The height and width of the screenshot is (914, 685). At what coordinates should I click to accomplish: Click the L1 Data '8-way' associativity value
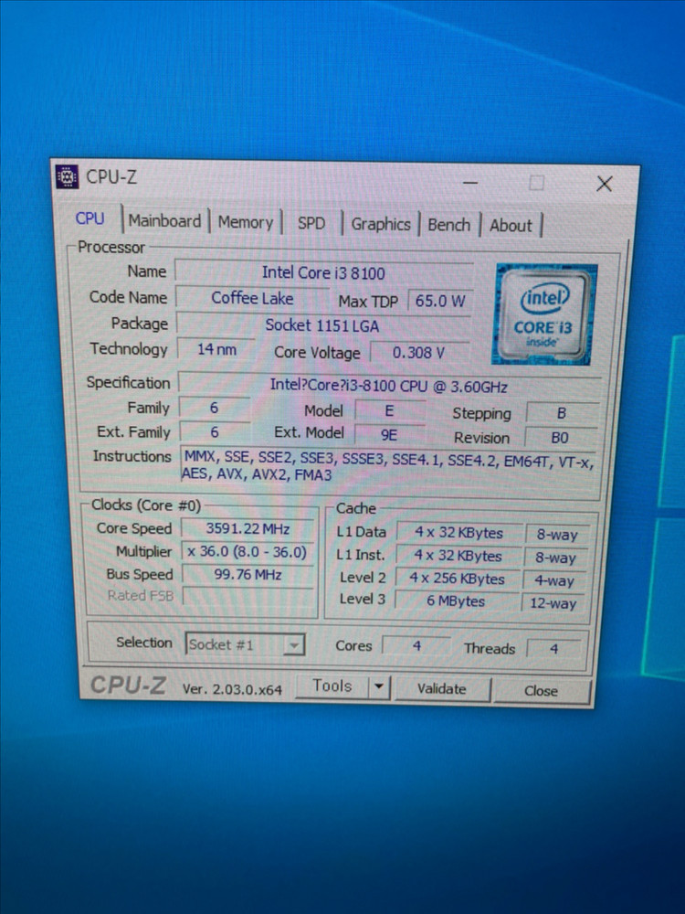[x=557, y=535]
